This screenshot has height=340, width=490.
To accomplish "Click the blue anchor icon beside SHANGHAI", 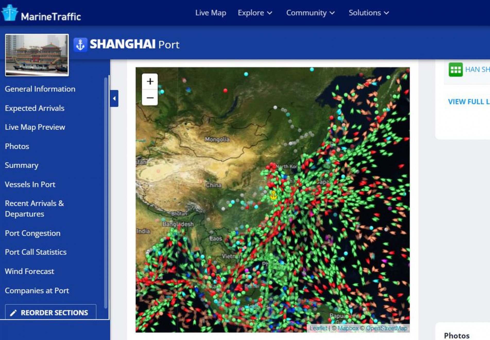I will coord(80,45).
